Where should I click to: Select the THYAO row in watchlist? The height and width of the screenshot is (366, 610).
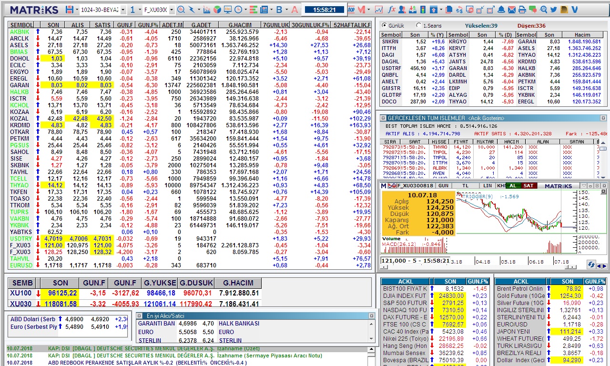click(x=190, y=185)
